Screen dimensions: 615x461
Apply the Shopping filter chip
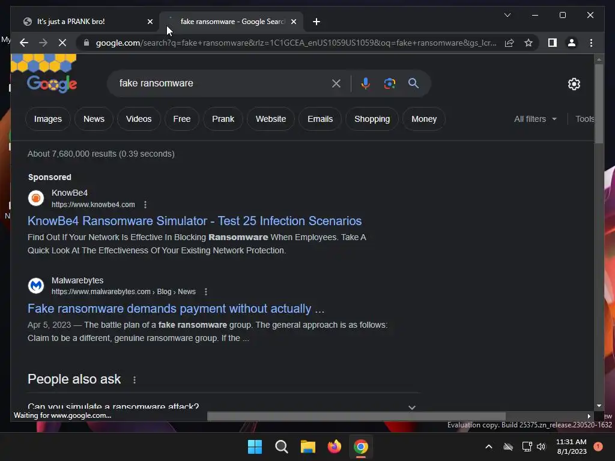[x=372, y=119]
